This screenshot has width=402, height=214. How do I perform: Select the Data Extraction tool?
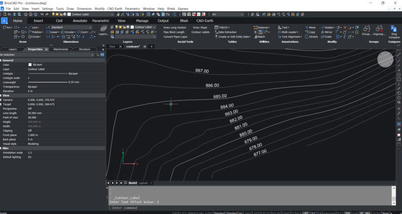(x=228, y=32)
